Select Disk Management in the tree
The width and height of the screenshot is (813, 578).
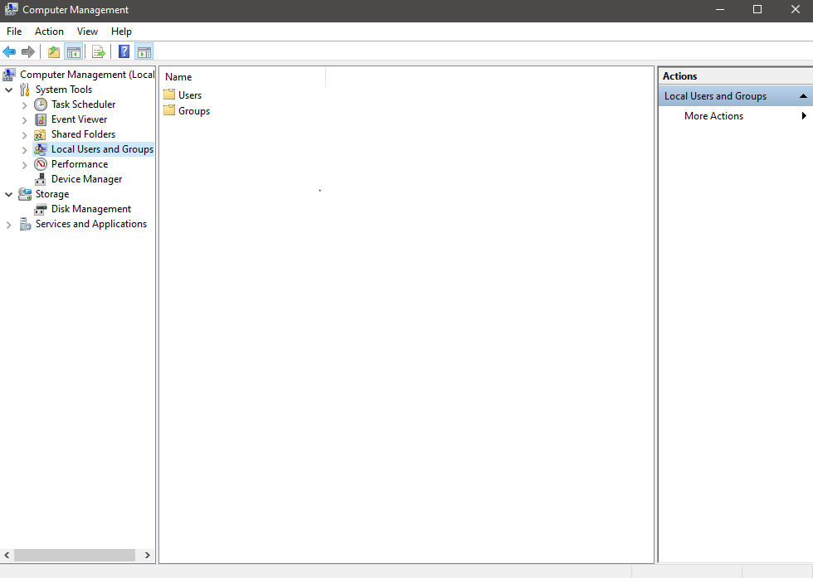click(x=91, y=209)
